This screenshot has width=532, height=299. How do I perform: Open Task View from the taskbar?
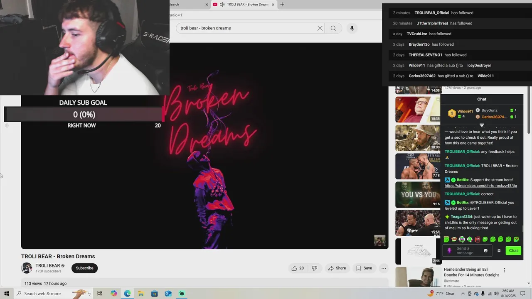click(100, 294)
